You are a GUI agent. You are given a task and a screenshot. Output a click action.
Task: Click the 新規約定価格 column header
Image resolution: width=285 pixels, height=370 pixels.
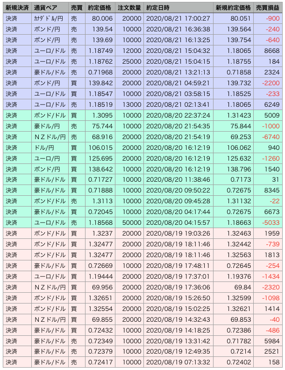coord(233,8)
